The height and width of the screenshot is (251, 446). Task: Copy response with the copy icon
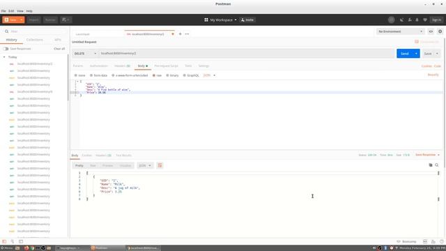click(431, 165)
